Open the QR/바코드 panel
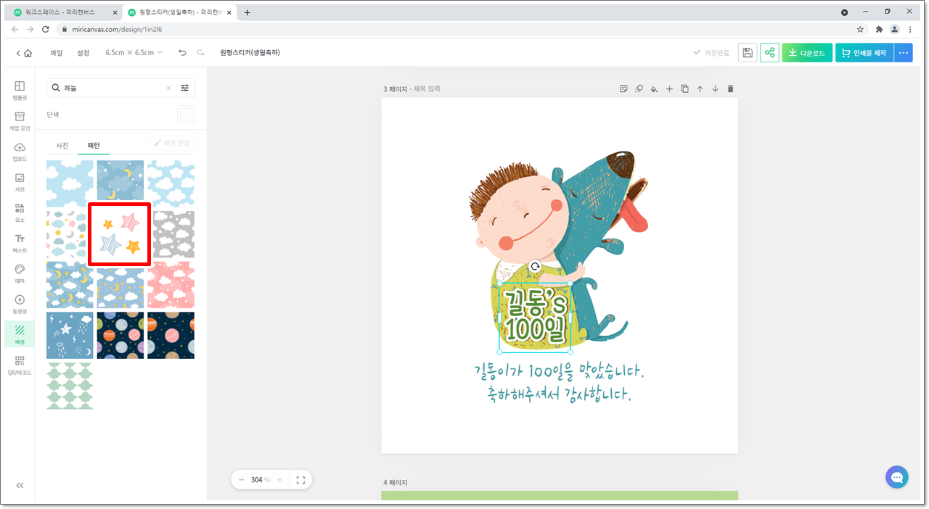 [x=20, y=364]
